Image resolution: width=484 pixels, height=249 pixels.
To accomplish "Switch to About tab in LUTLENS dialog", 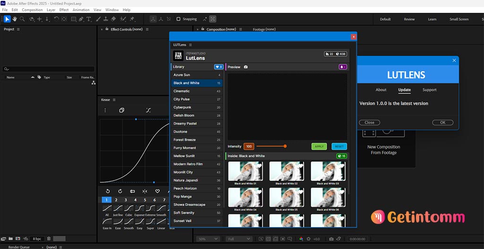I will click(381, 90).
